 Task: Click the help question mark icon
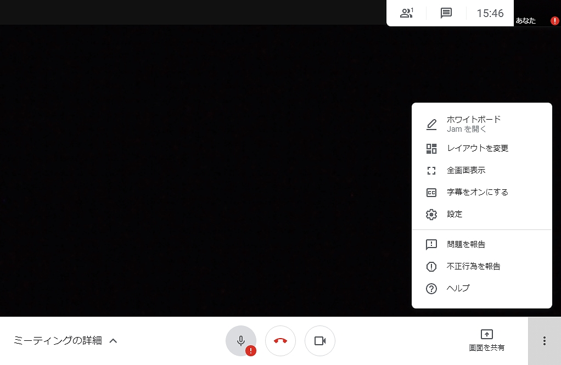click(431, 289)
